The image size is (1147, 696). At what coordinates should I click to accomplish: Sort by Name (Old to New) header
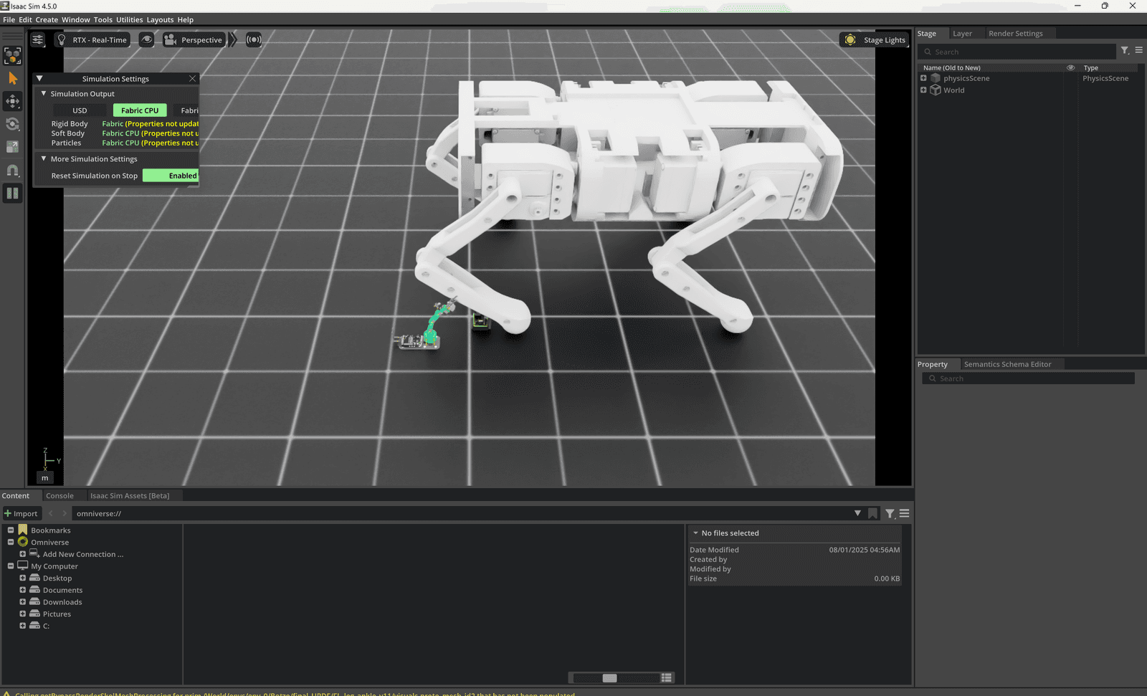(x=951, y=68)
